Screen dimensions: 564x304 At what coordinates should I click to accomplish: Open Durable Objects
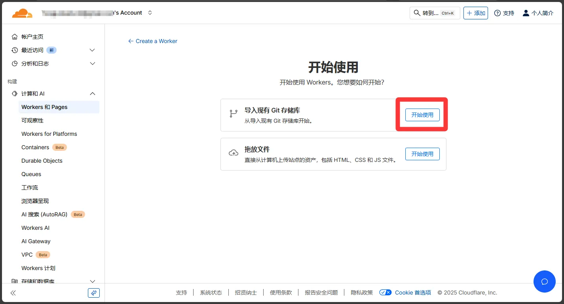(42, 161)
